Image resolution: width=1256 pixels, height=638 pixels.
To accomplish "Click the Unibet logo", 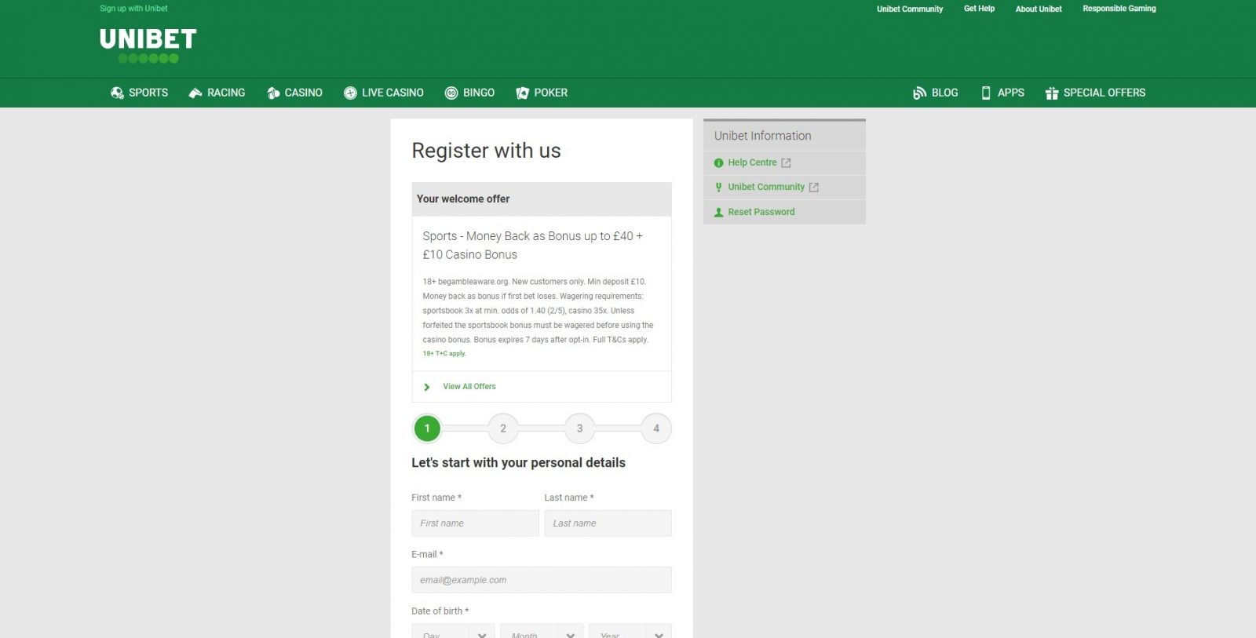I will coord(148,45).
